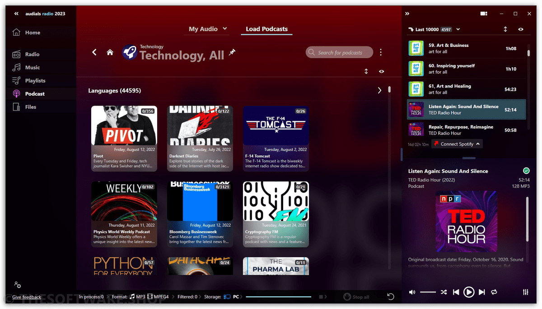The image size is (542, 309).
Task: Open the Radio section in sidebar
Action: (x=32, y=54)
